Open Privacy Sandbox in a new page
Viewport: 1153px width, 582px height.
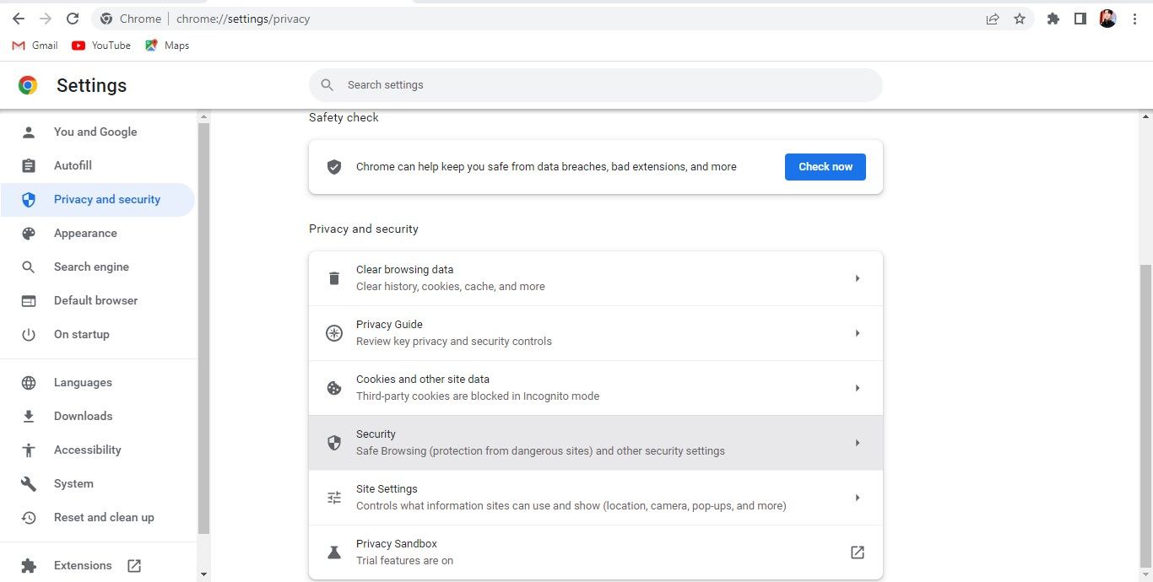[x=857, y=552]
